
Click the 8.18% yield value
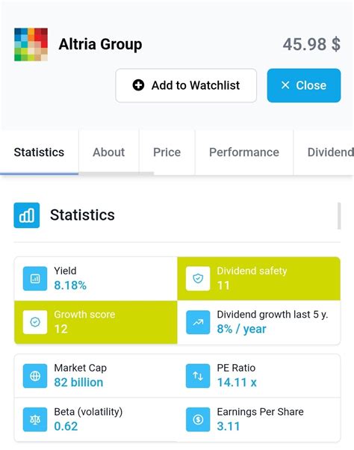click(x=70, y=286)
